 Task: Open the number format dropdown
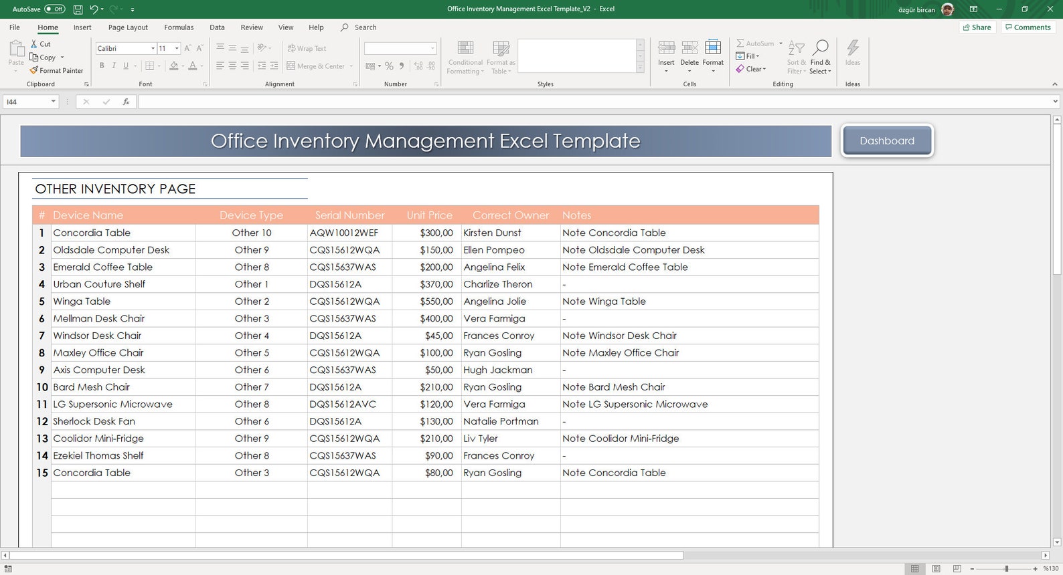(432, 48)
